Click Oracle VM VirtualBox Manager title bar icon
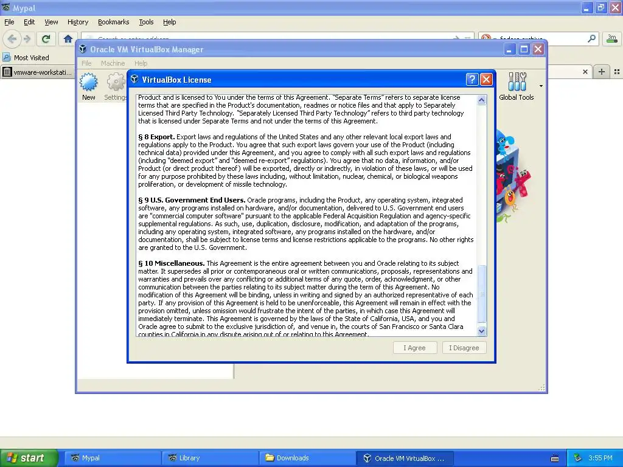Screen dimensions: 623x467 point(83,49)
